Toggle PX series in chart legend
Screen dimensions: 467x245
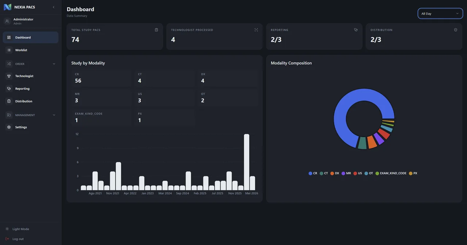pos(413,173)
